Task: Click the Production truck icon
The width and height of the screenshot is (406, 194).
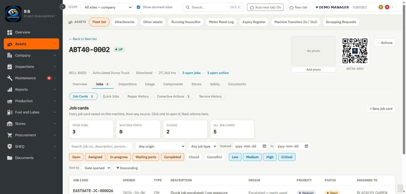Action: pyautogui.click(x=10, y=101)
